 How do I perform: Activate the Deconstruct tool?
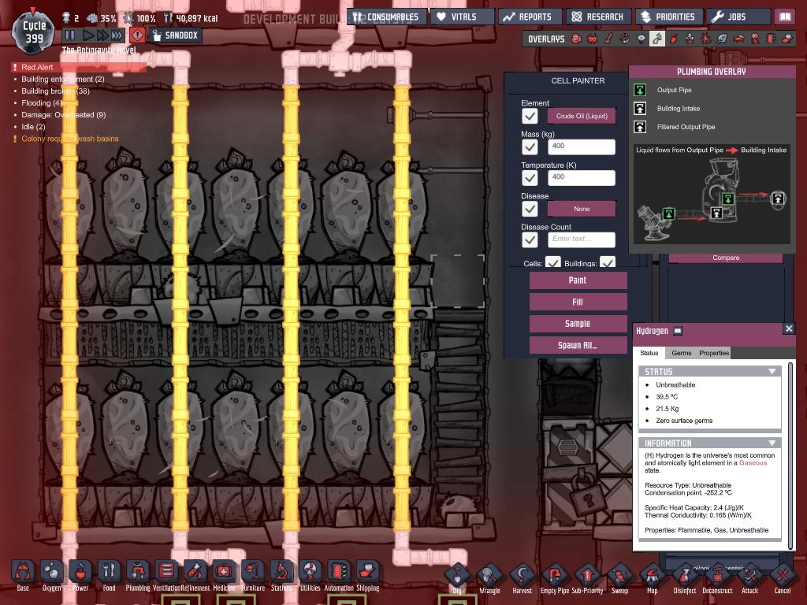point(716,576)
